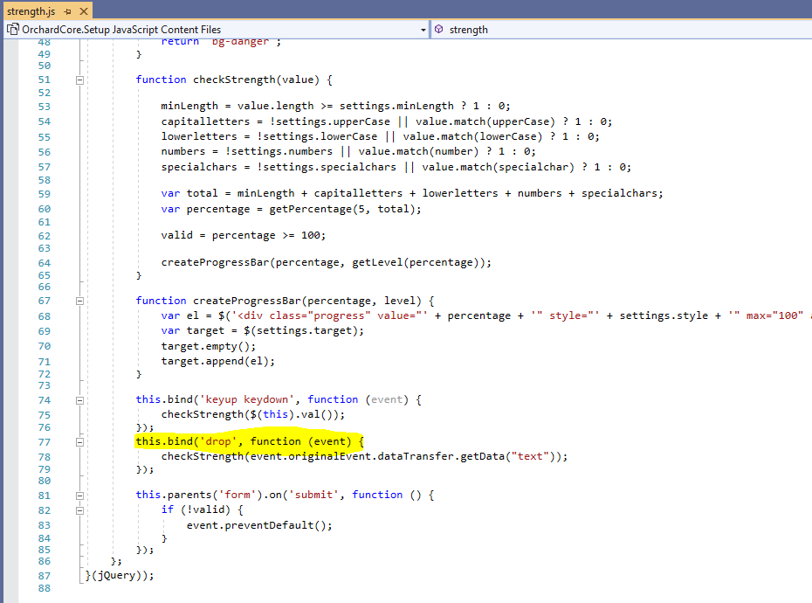Collapse the if (!valid) block at line 82
This screenshot has width=812, height=603.
pos(79,510)
